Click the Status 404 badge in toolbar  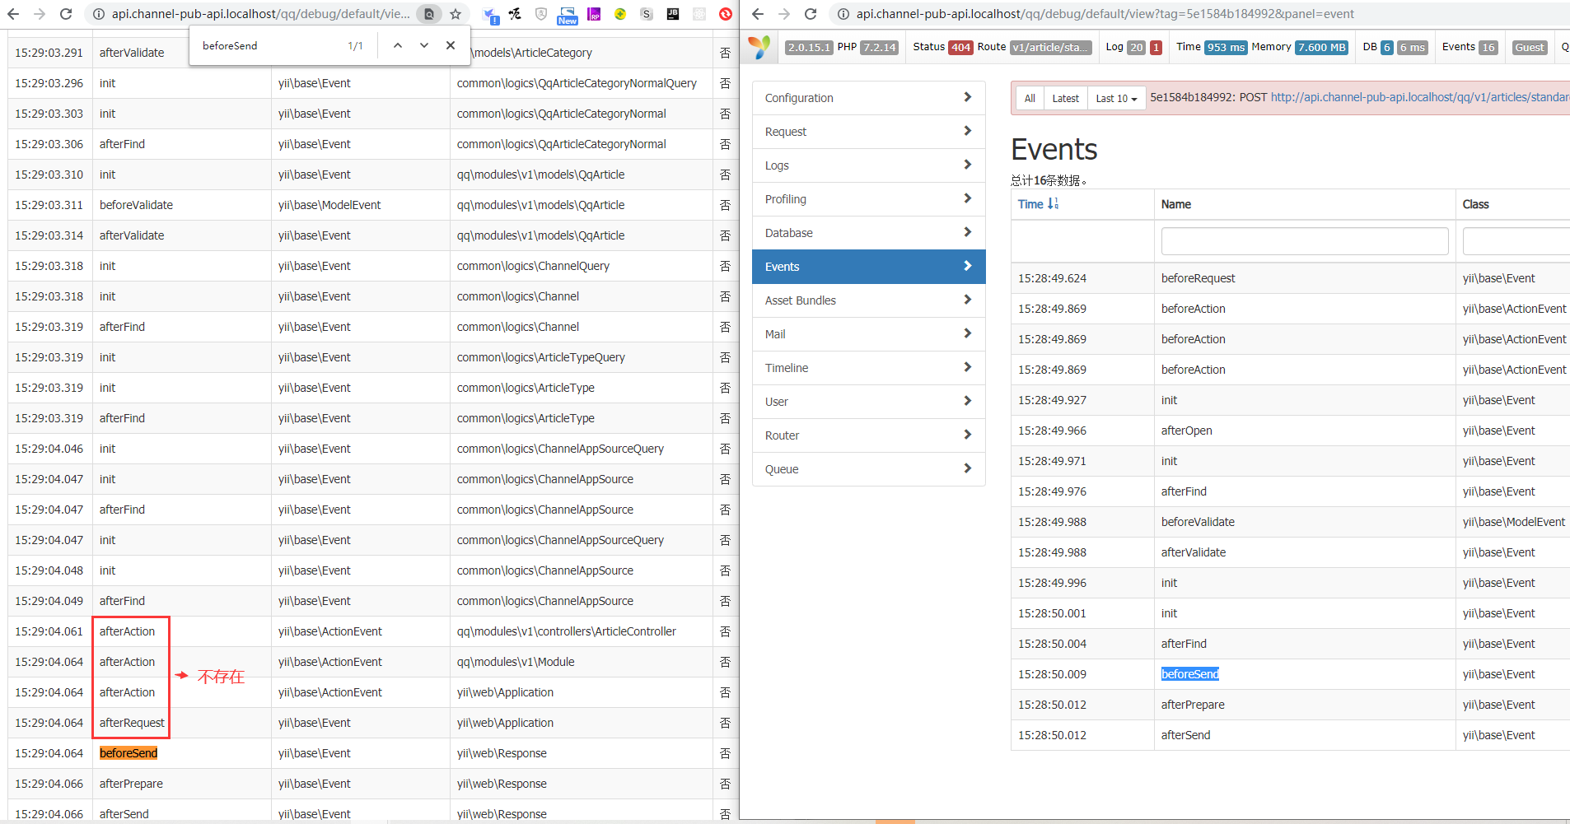click(x=960, y=47)
